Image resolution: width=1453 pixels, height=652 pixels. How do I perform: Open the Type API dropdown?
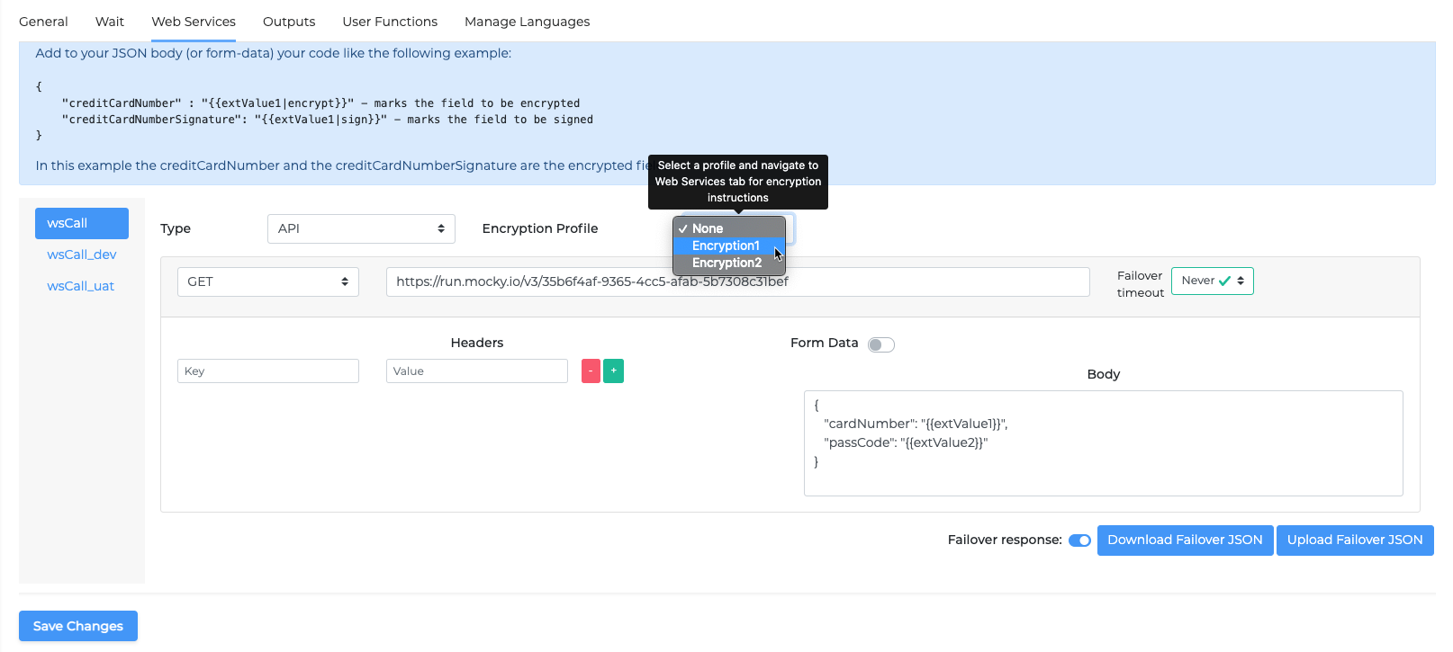coord(361,228)
